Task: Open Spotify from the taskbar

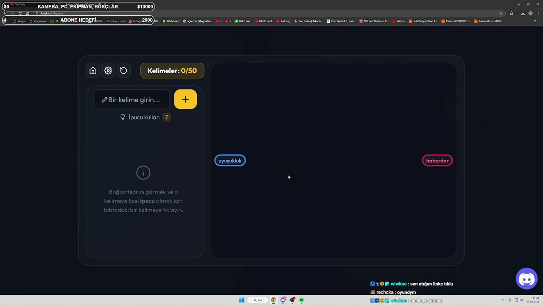Action: [302, 300]
